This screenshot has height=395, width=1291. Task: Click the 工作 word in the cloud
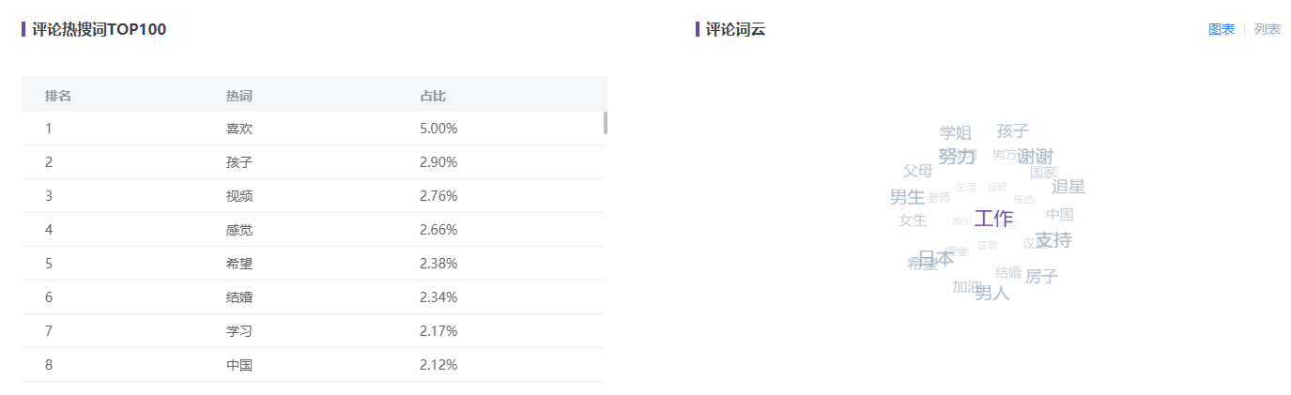[x=993, y=219]
